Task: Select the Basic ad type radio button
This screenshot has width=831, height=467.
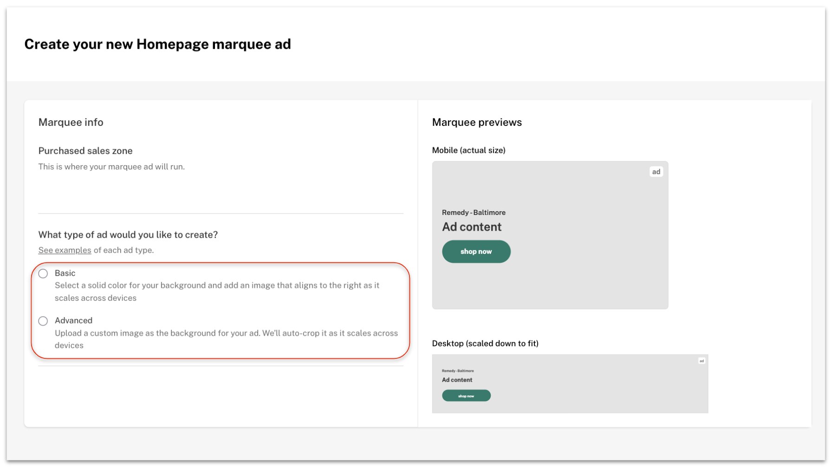Action: click(x=43, y=273)
